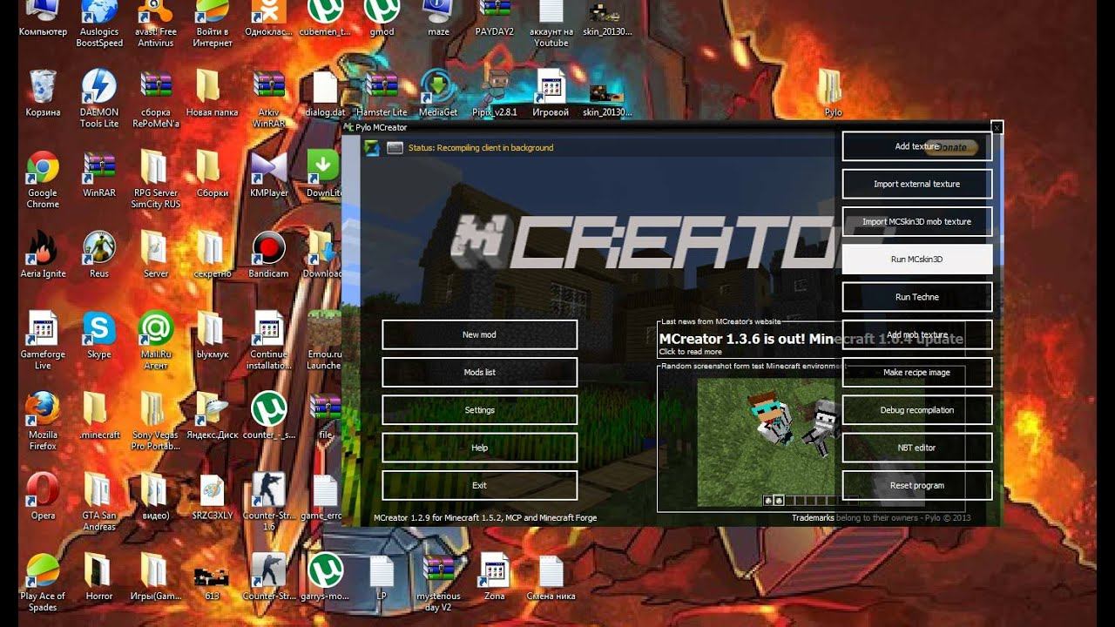Select the Horror folder icon
The width and height of the screenshot is (1115, 627).
click(99, 576)
